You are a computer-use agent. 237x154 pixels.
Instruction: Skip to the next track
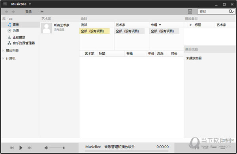pyautogui.click(x=30, y=148)
